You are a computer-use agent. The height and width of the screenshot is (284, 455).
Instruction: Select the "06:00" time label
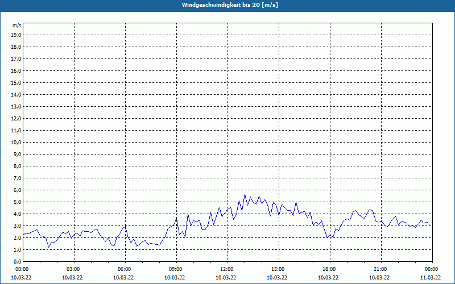coord(125,269)
